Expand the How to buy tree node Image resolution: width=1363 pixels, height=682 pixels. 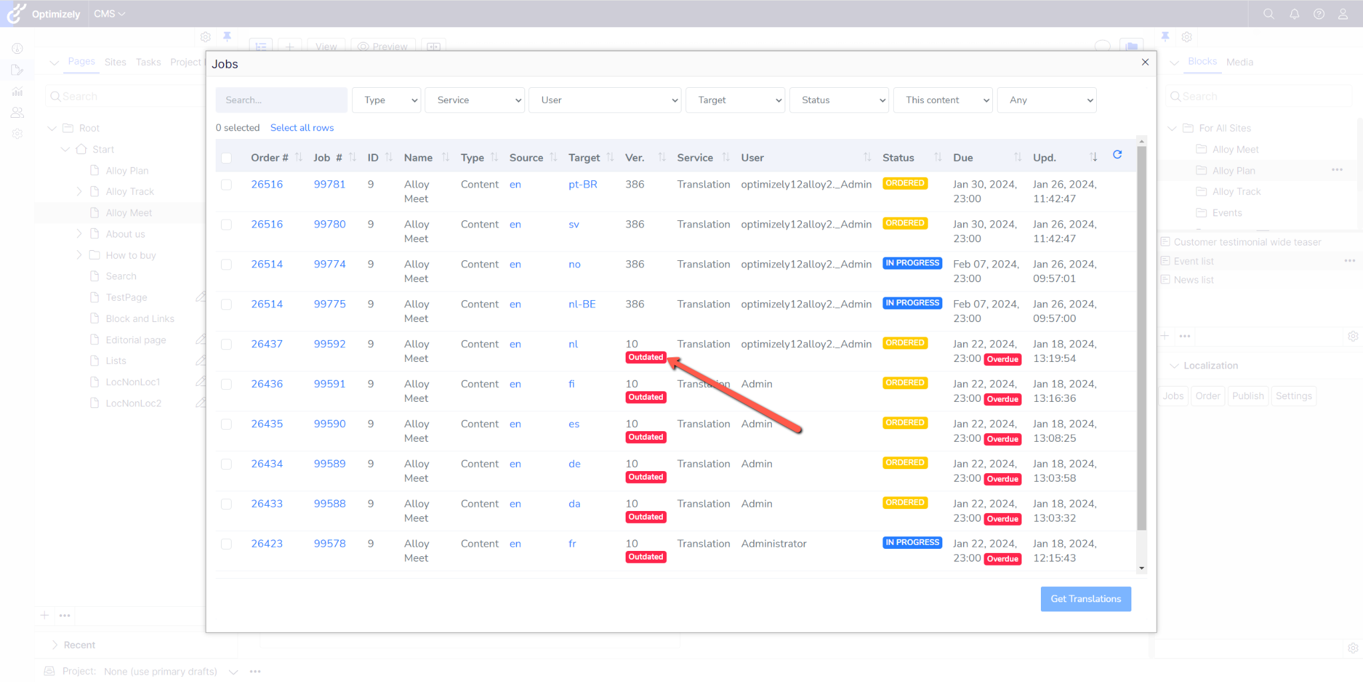click(79, 255)
